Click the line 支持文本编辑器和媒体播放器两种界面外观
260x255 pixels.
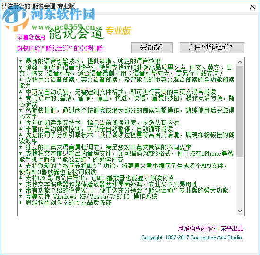click(108, 184)
